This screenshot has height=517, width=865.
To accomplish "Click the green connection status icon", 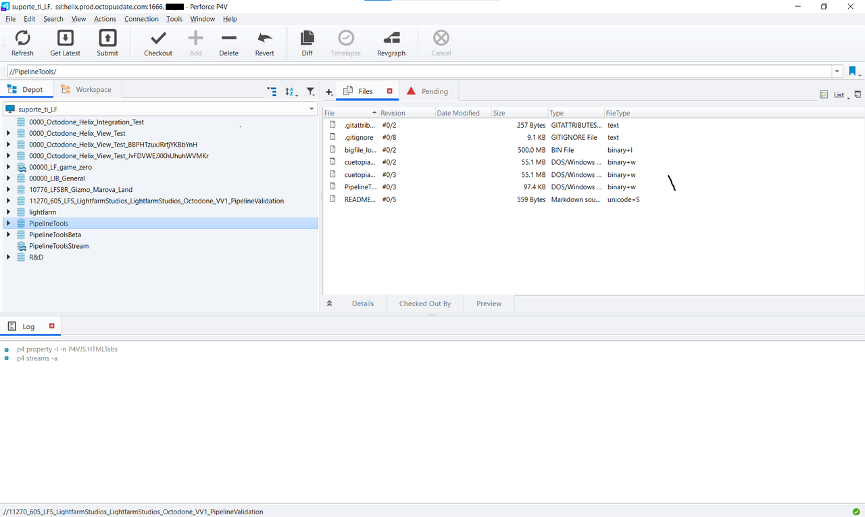I will pos(856,512).
